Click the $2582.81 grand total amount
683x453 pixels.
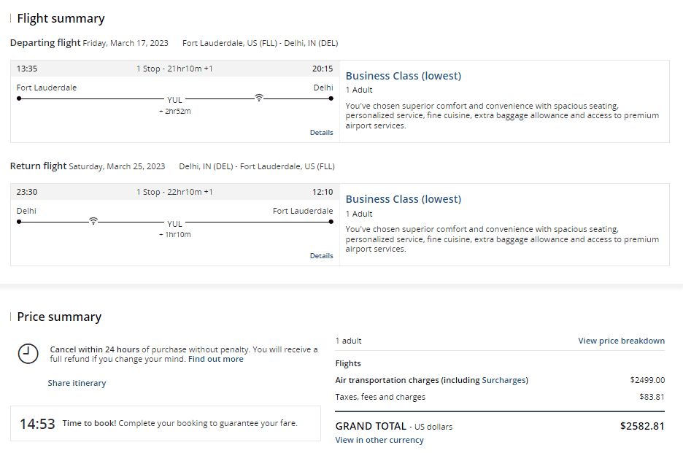pyautogui.click(x=642, y=426)
